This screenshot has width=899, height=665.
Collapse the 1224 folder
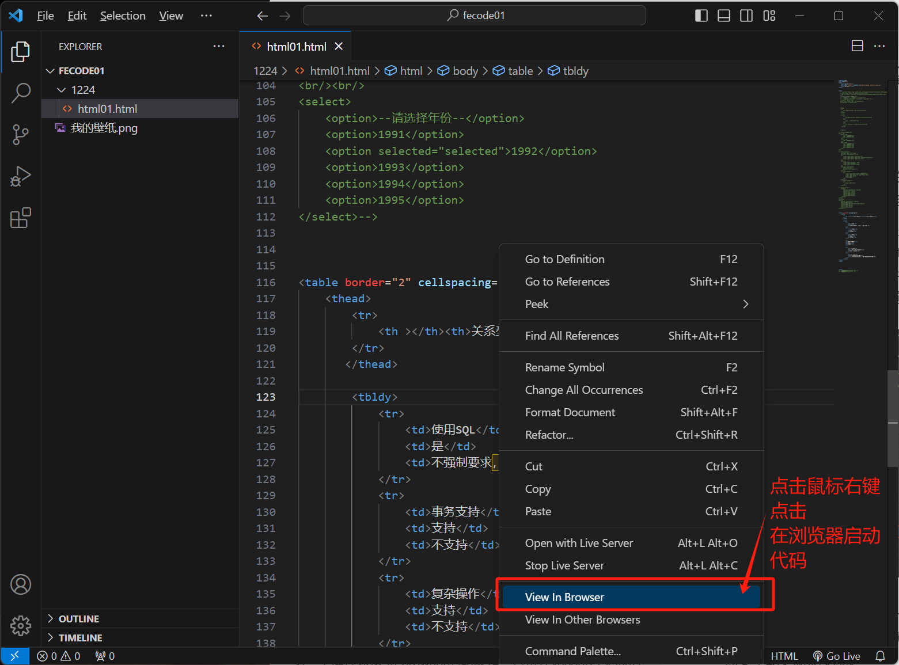click(x=140, y=90)
